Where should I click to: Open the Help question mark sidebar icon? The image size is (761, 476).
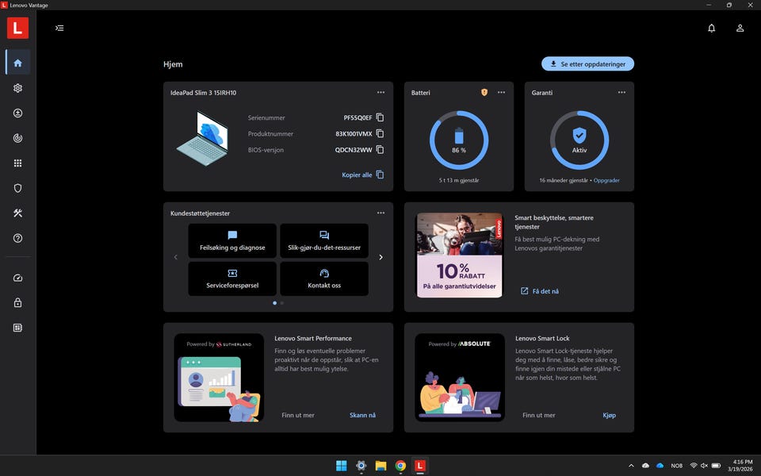pos(17,238)
